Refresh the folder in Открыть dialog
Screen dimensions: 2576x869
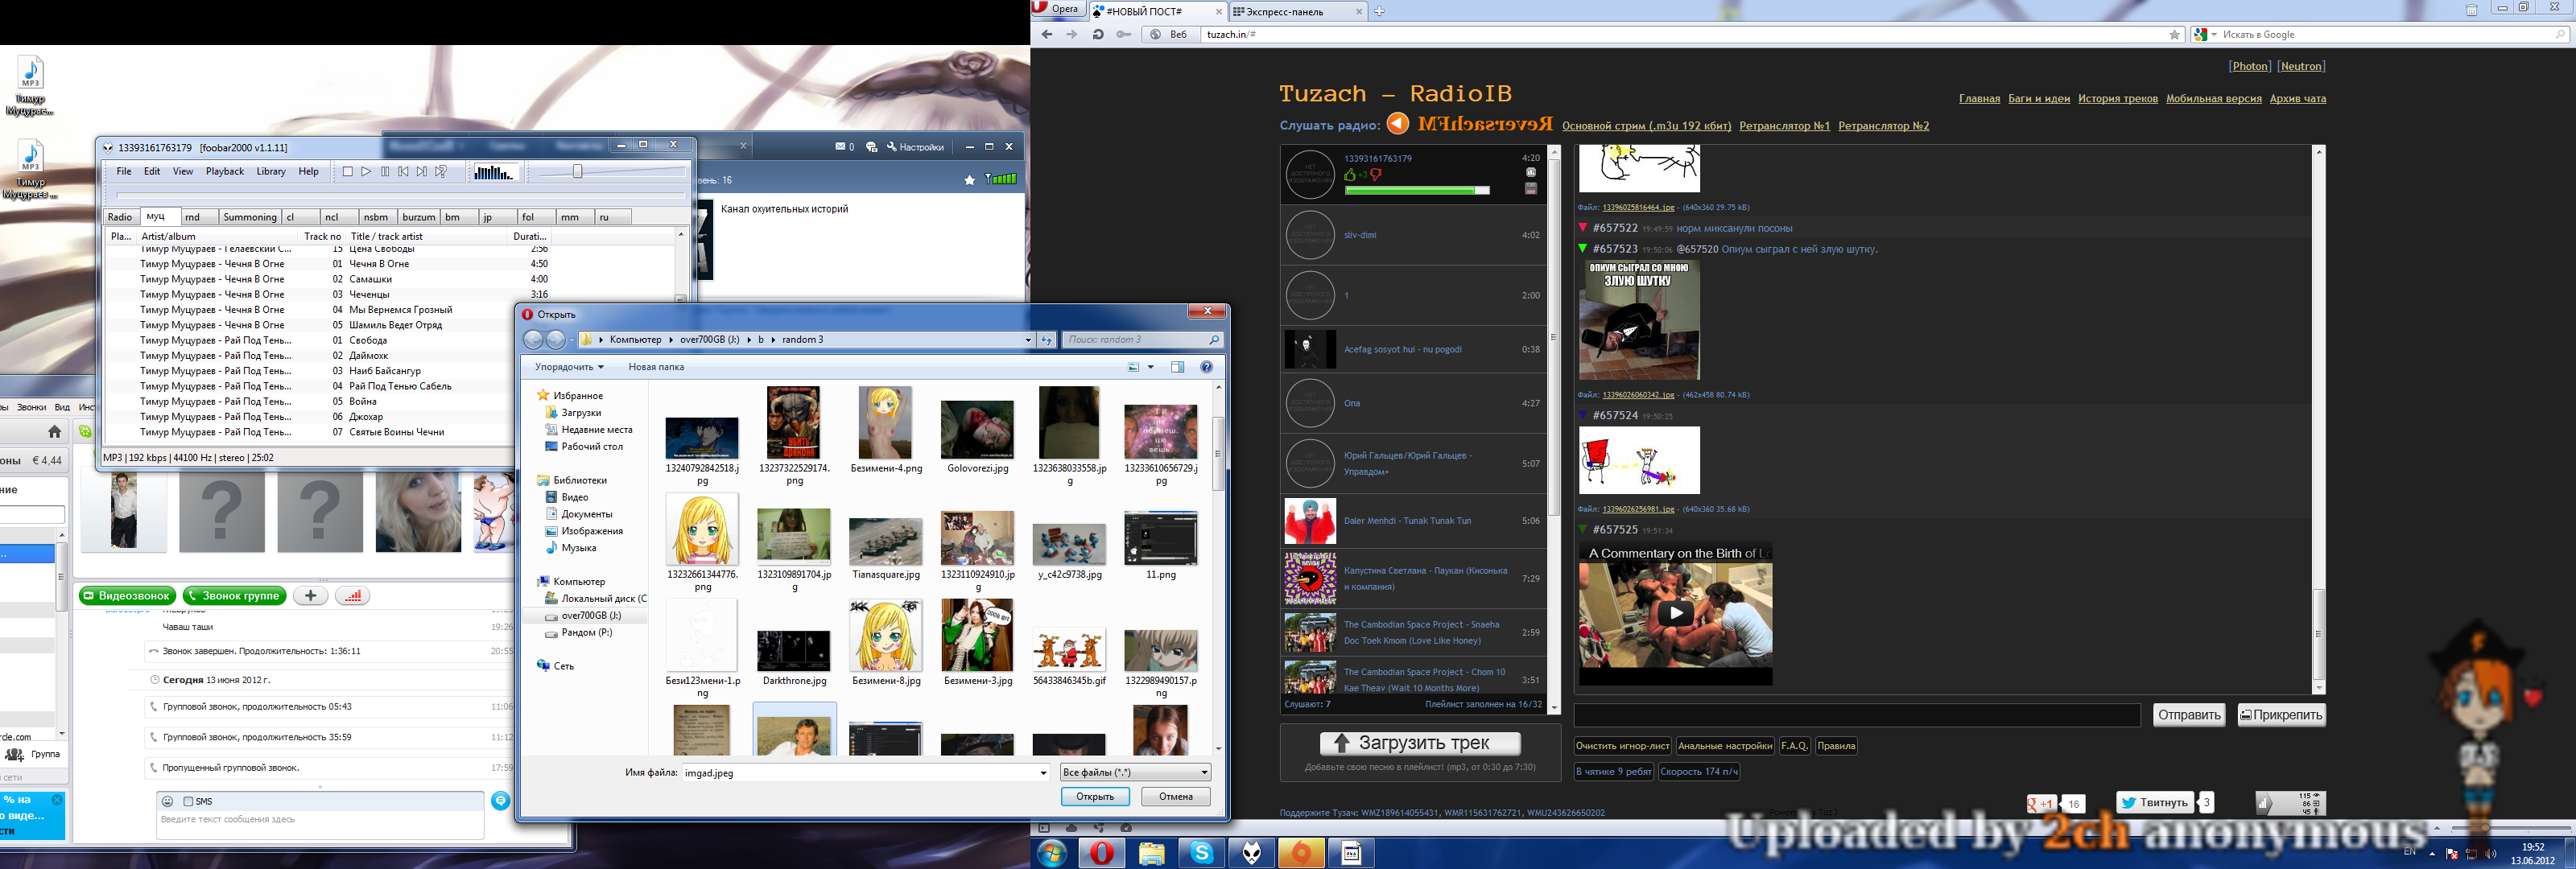coord(1046,340)
